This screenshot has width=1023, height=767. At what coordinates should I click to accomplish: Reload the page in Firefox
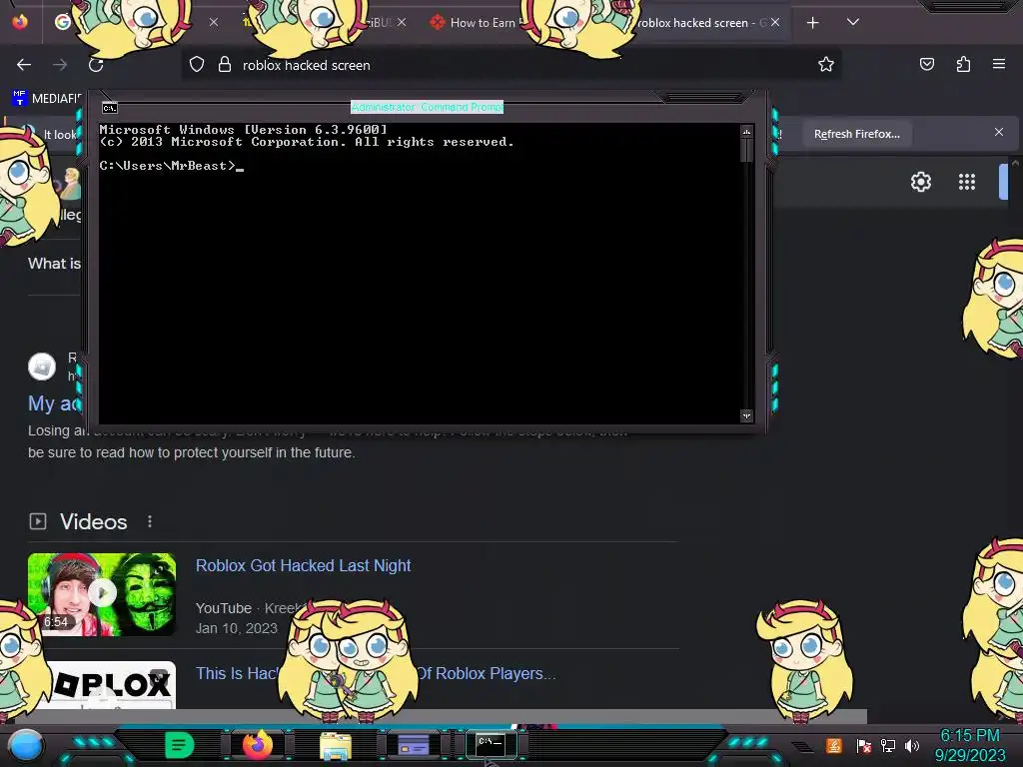pyautogui.click(x=96, y=65)
